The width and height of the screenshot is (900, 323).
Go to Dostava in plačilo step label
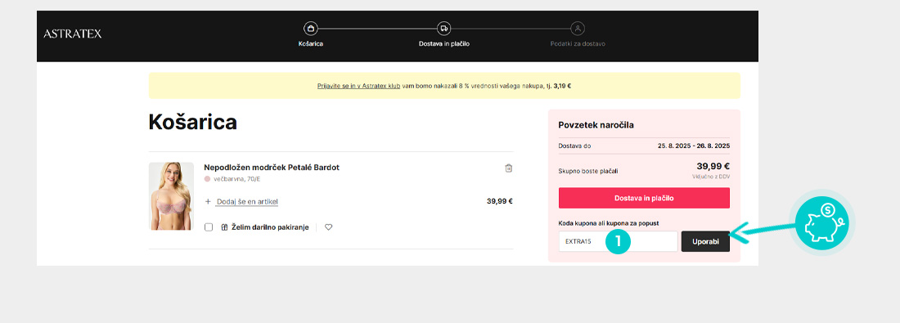coord(444,43)
